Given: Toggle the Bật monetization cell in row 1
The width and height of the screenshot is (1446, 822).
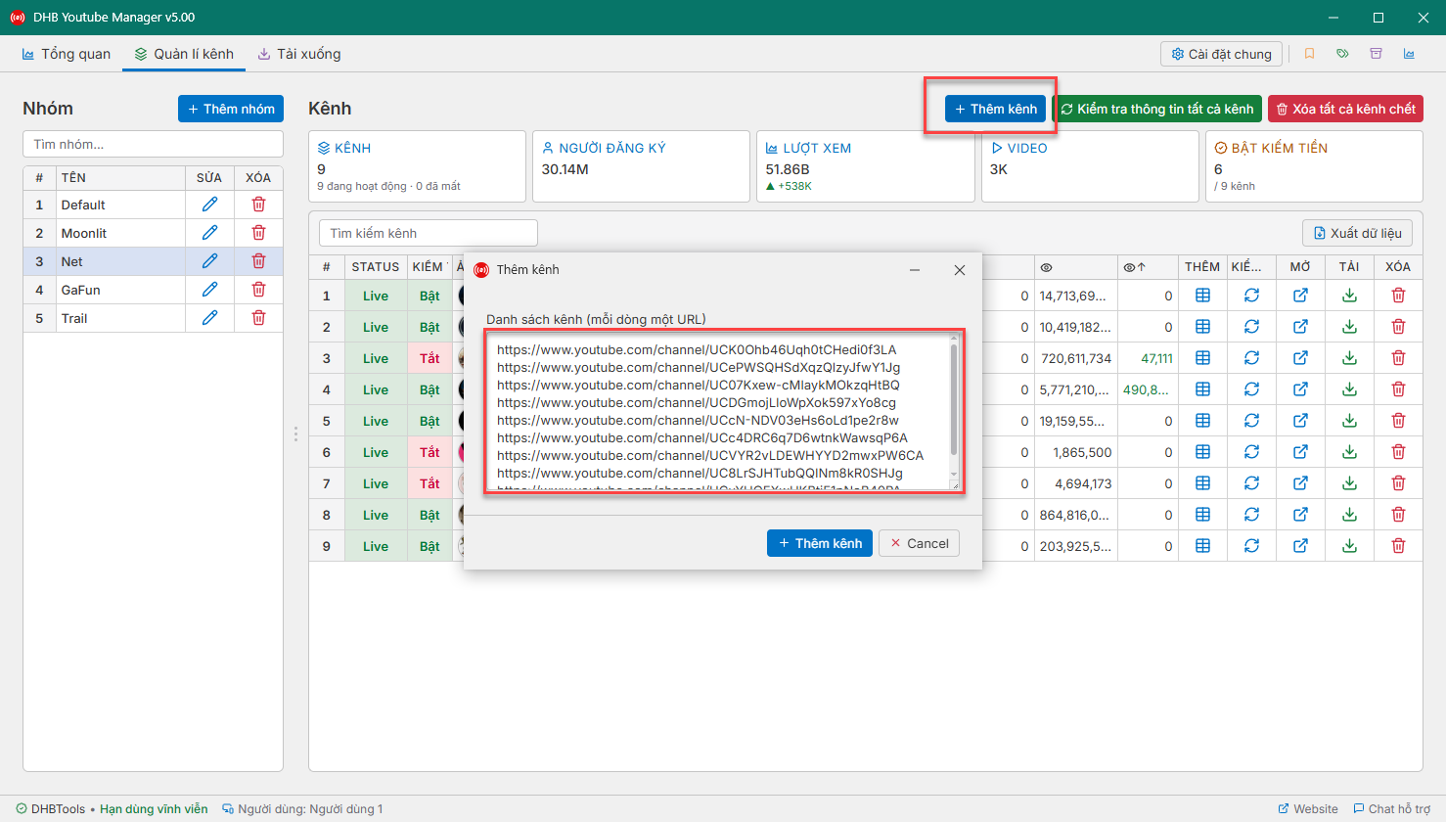Looking at the screenshot, I should (x=429, y=296).
